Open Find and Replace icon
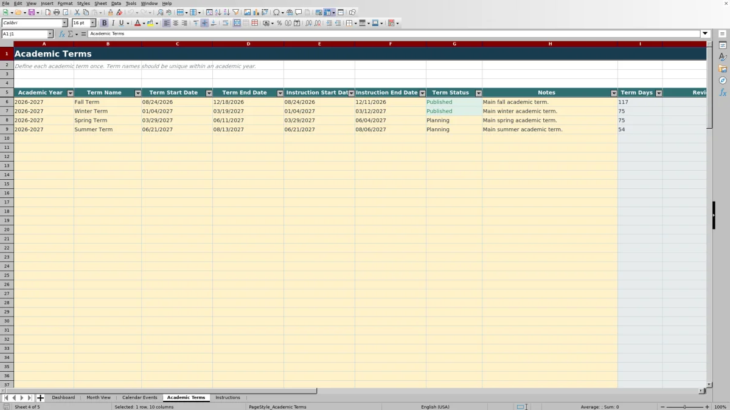Viewport: 730px width, 410px height. (x=160, y=12)
